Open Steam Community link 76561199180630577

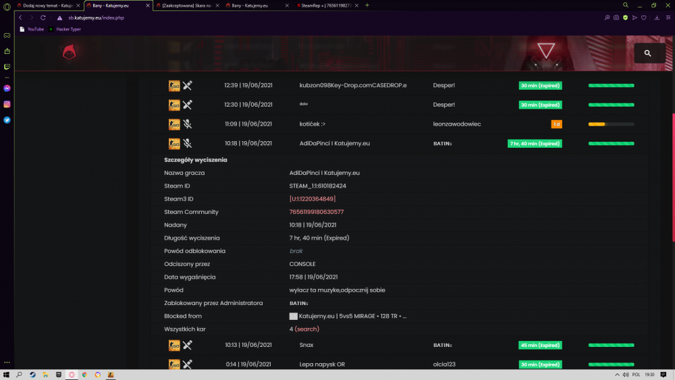click(317, 212)
